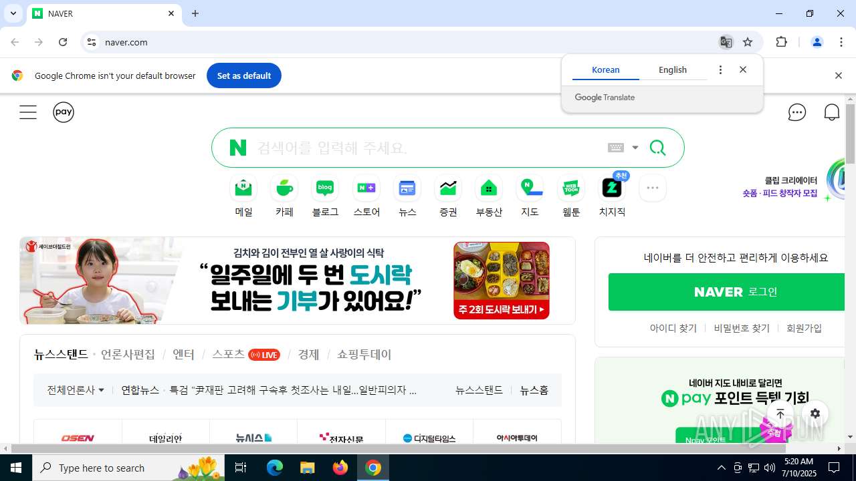
Task: Switch to the 엔터 tab
Action: pyautogui.click(x=183, y=355)
